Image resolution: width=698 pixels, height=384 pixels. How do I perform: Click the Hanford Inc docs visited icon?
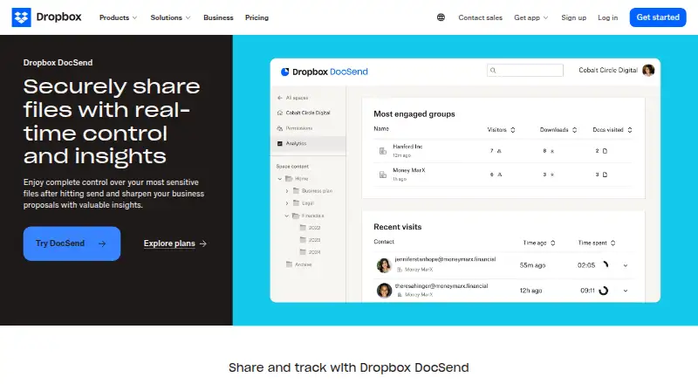coord(605,151)
